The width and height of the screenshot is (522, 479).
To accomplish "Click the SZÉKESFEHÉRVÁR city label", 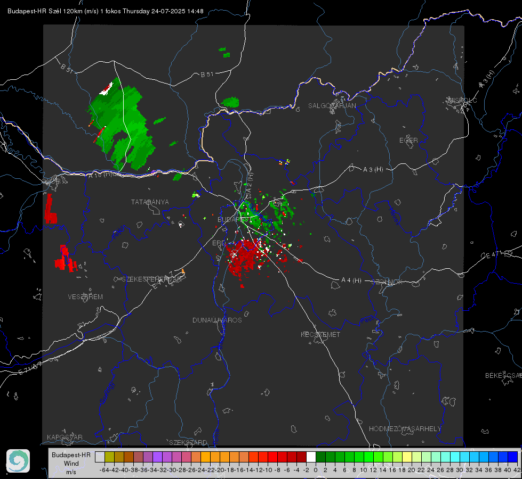I will pyautogui.click(x=151, y=279).
